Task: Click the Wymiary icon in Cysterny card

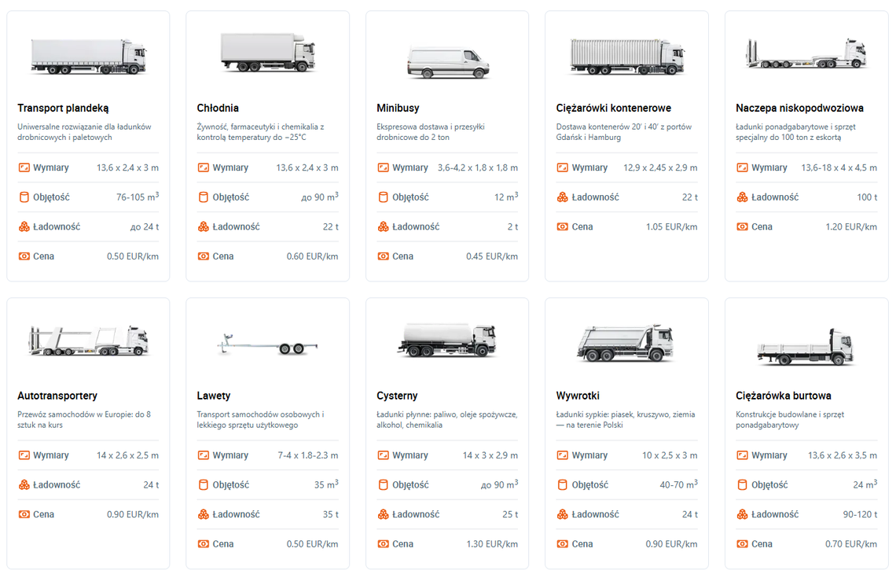Action: pyautogui.click(x=383, y=455)
